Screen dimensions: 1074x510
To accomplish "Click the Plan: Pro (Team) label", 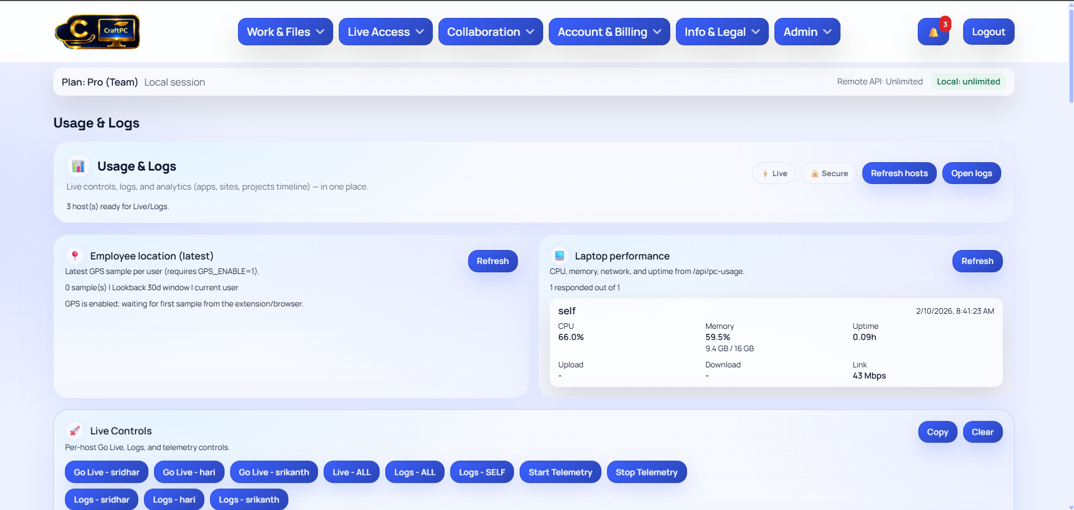I will coord(100,82).
